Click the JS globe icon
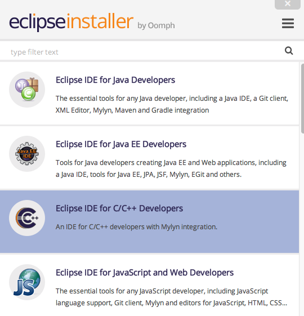 point(27,282)
